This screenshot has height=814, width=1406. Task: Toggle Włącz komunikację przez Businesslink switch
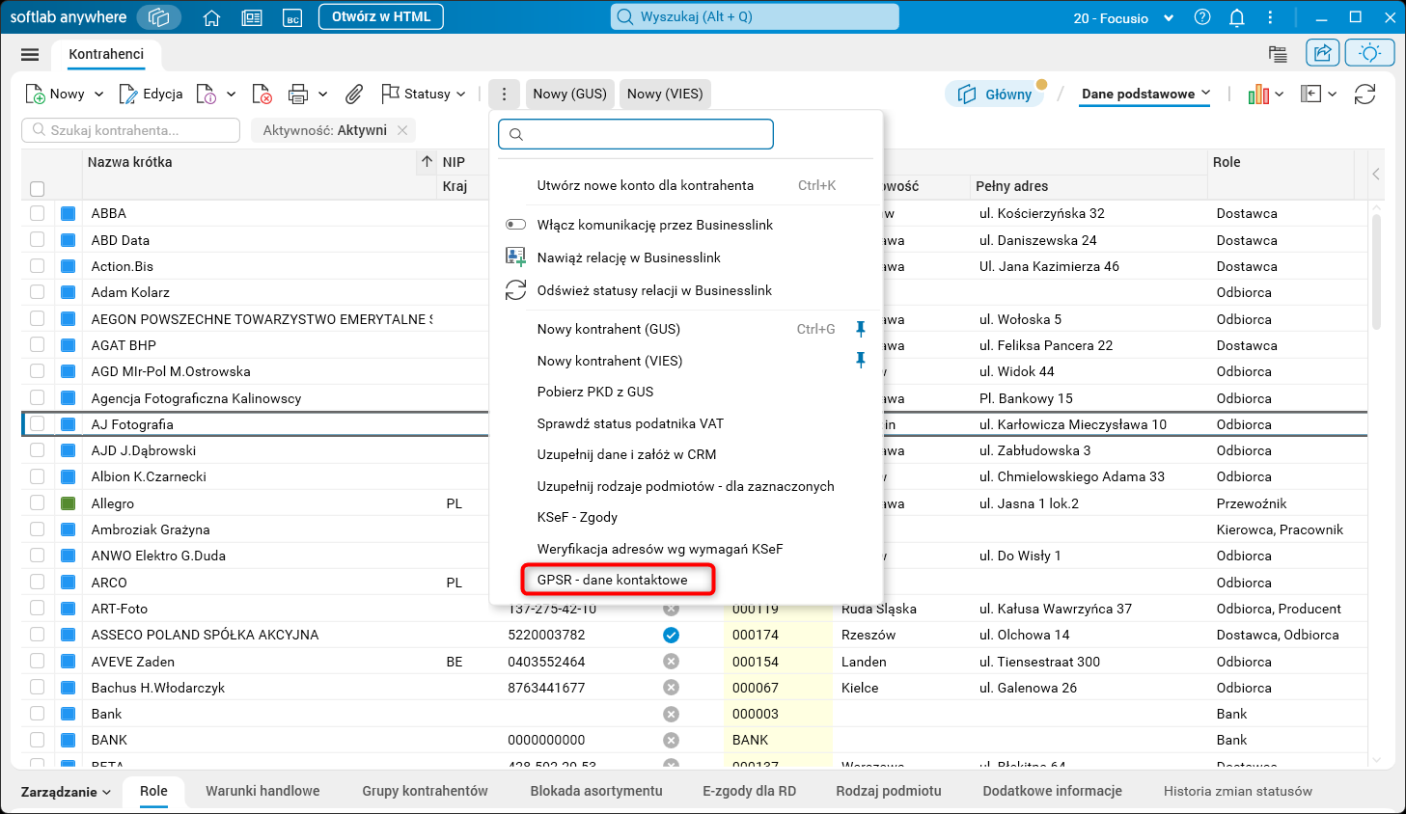(516, 225)
